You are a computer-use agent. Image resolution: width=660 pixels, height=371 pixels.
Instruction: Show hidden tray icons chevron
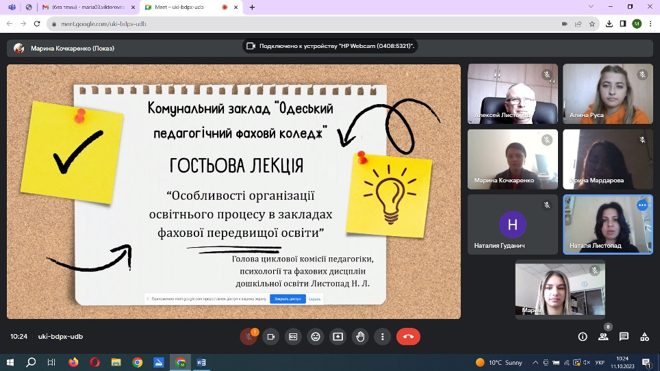535,362
